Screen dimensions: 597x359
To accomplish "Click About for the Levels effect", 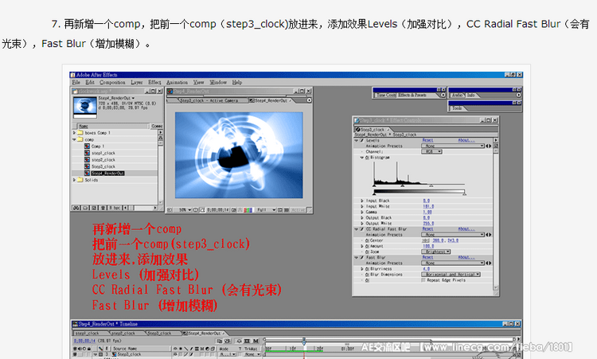I will click(466, 140).
